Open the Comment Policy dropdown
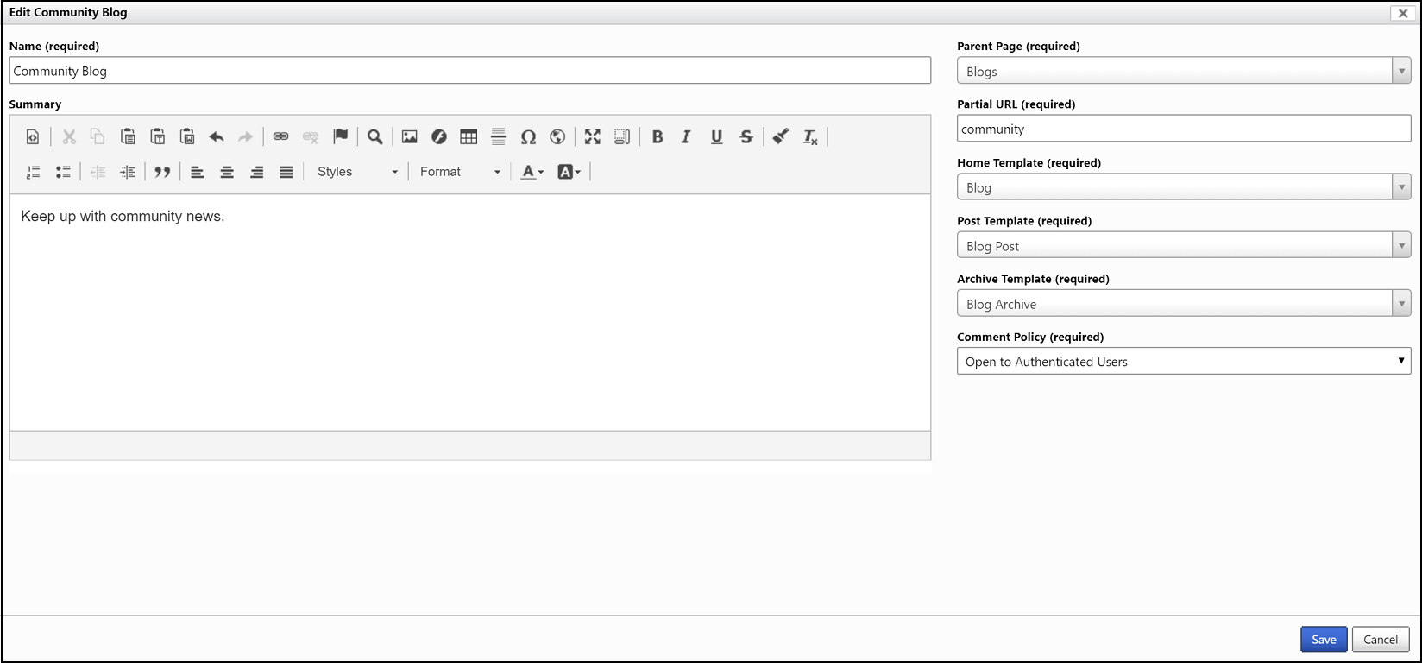 1184,361
